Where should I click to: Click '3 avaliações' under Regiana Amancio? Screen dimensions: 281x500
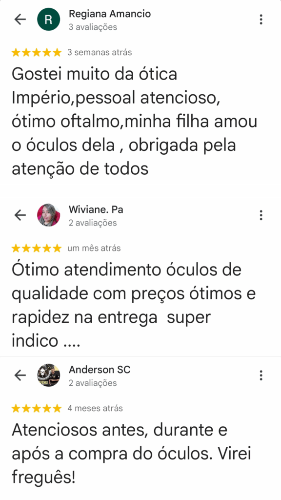click(x=93, y=27)
